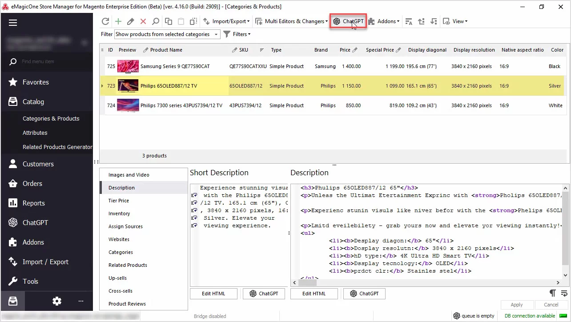Viewport: 571px width, 322px height.
Task: Open settings gear at sidebar bottom
Action: coord(57,301)
